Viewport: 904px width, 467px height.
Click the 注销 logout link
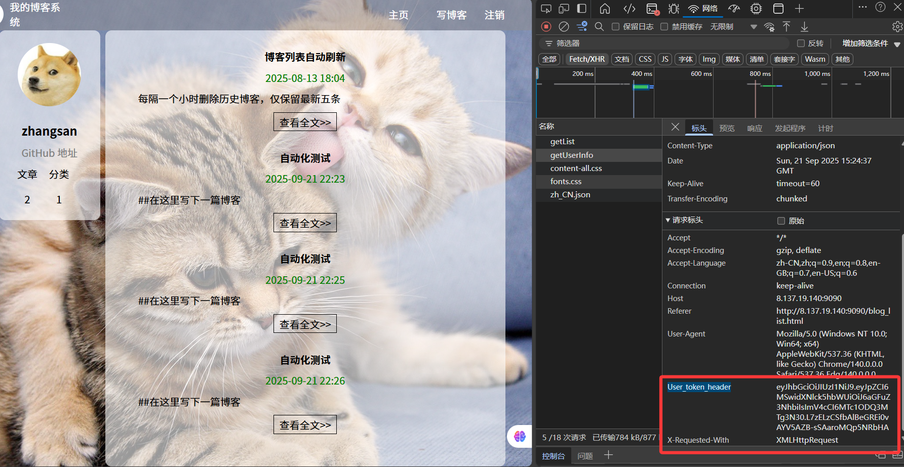pyautogui.click(x=494, y=16)
